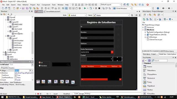This screenshot has width=177, height=99.
Task: Switch to the Data Explorer tab
Action: pyautogui.click(x=171, y=54)
